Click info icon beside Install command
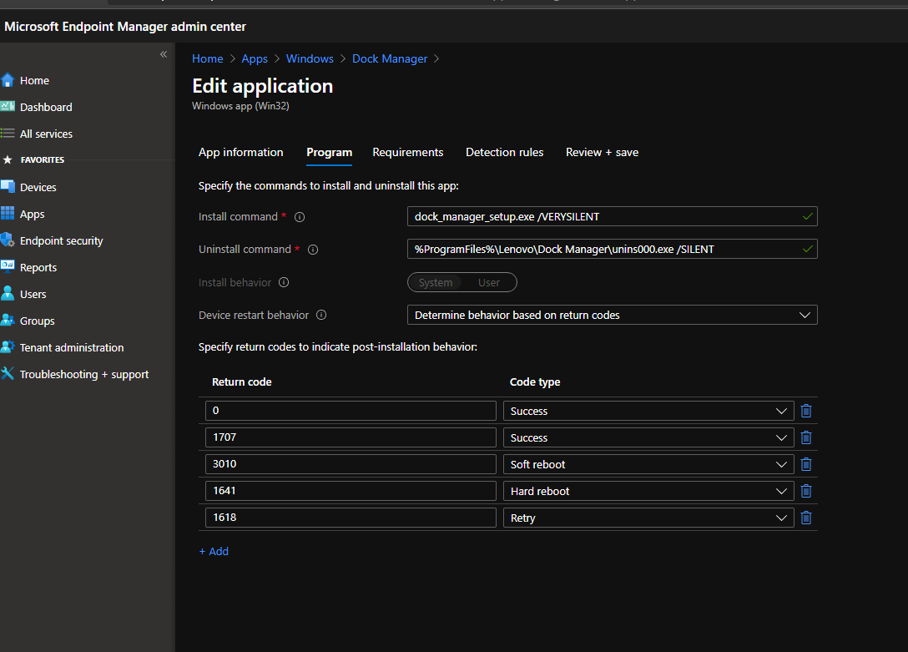The height and width of the screenshot is (652, 908). (300, 217)
